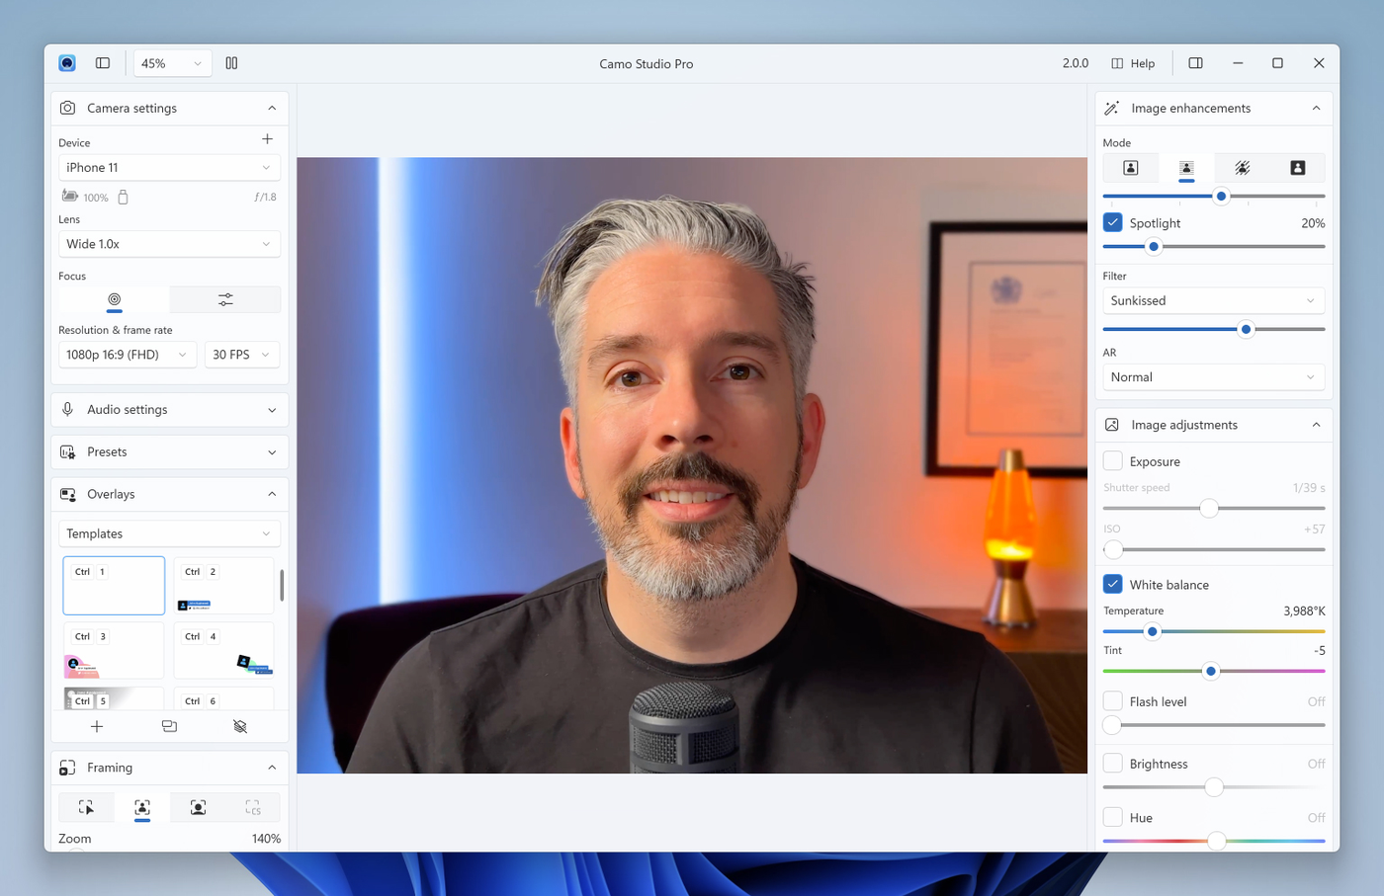The height and width of the screenshot is (896, 1384).
Task: Open the 45% zoom level dropdown
Action: [x=171, y=63]
